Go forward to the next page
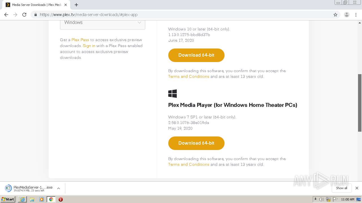362x203 pixels. tap(15, 15)
